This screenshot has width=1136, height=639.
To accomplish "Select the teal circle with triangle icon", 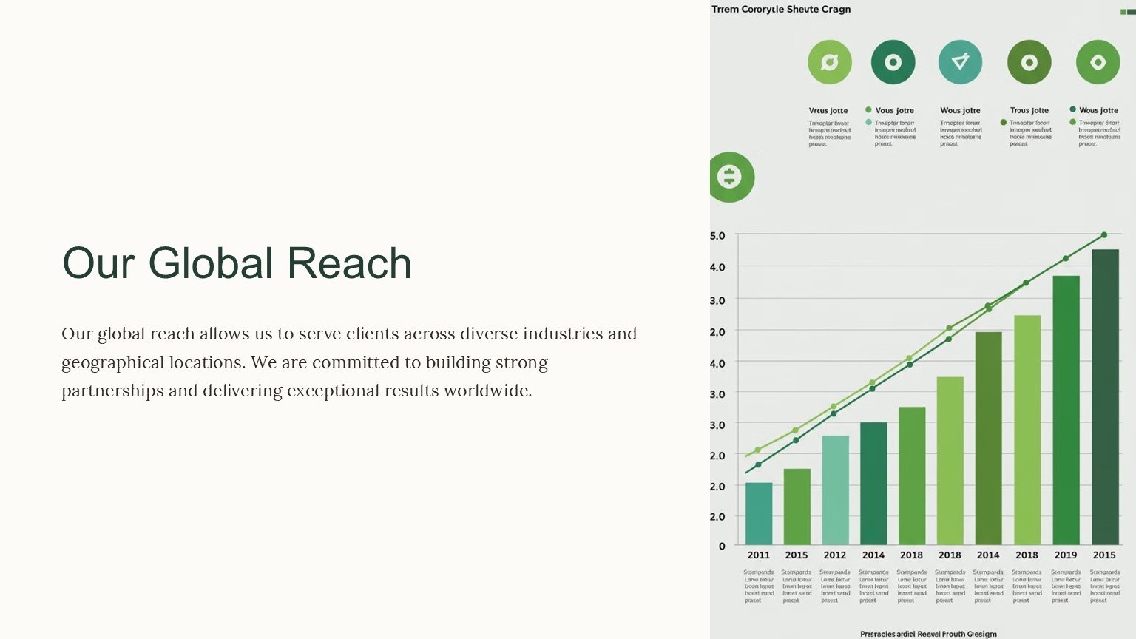I will tap(960, 62).
